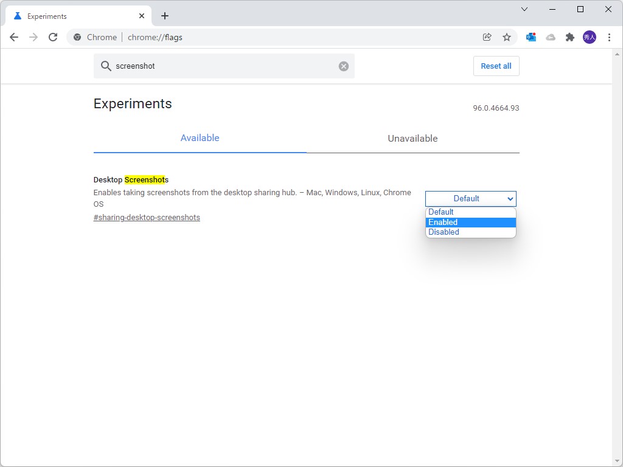Open the three-dot Chrome menu

tap(610, 37)
